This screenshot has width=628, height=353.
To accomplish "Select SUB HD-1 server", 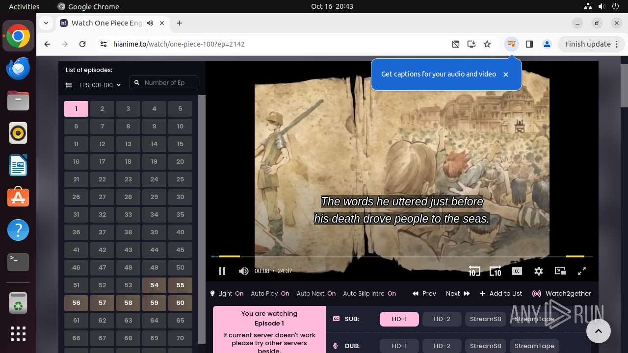I will 399,319.
